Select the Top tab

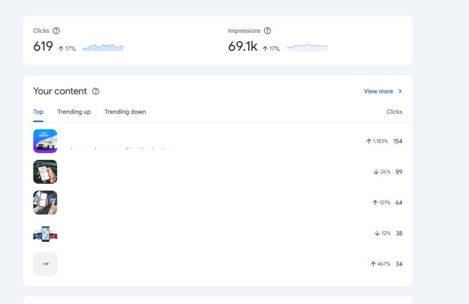(38, 112)
